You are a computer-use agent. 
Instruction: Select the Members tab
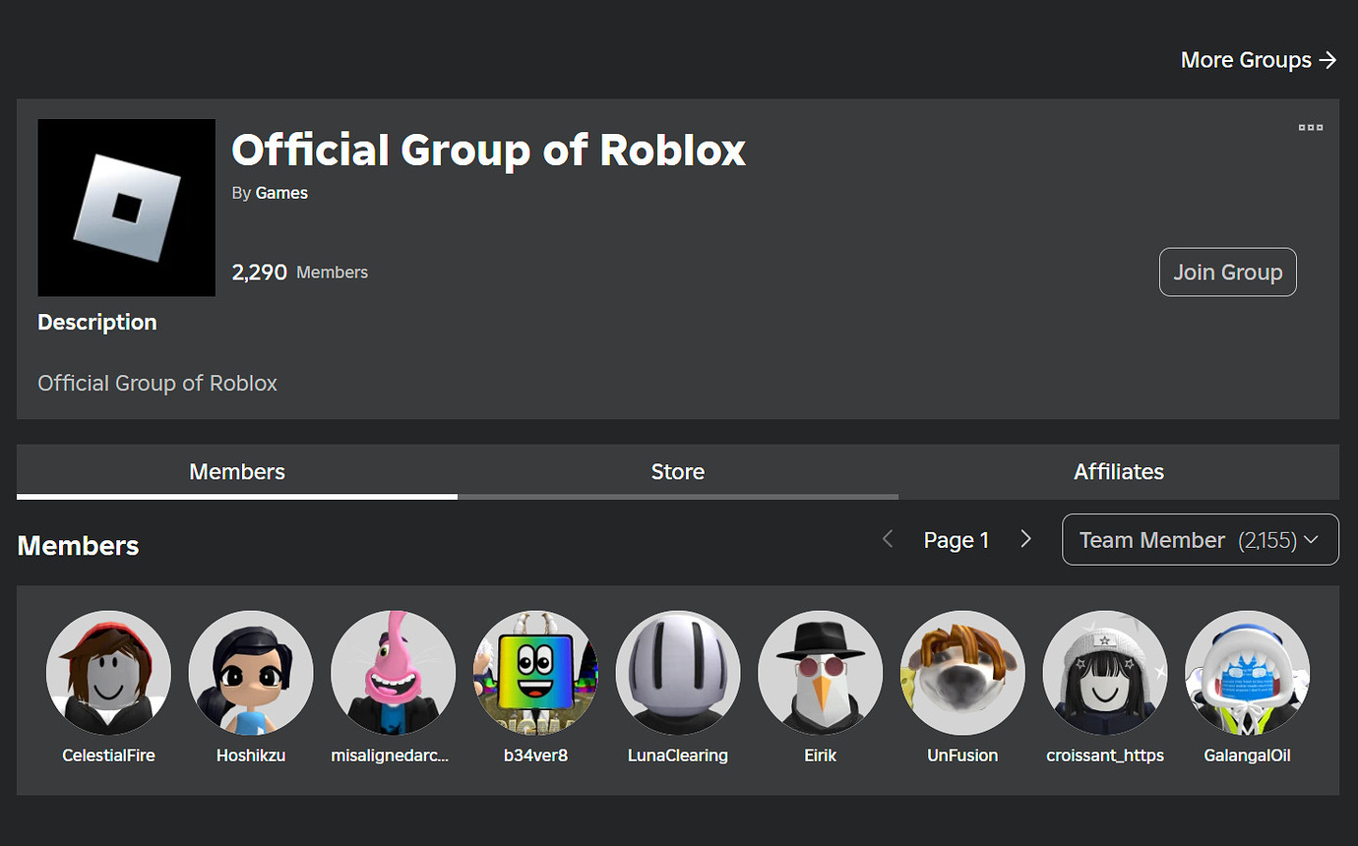(237, 472)
